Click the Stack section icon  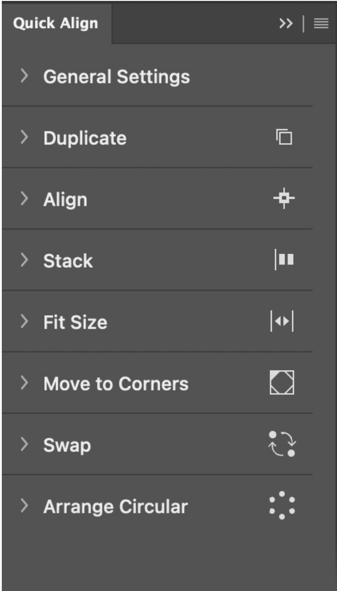click(284, 260)
